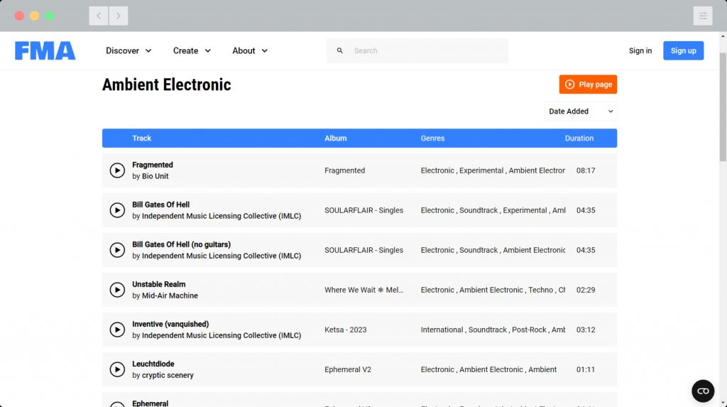
Task: Open the browser settings sliders icon
Action: [x=703, y=16]
